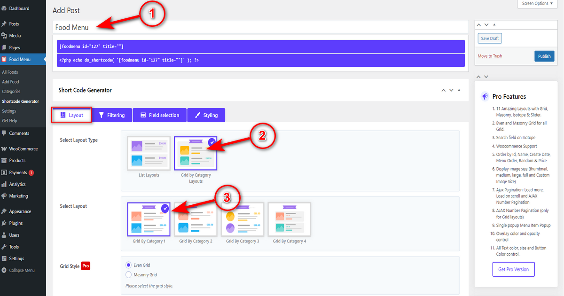Click the Save Draft button
The width and height of the screenshot is (564, 296).
[x=490, y=39]
